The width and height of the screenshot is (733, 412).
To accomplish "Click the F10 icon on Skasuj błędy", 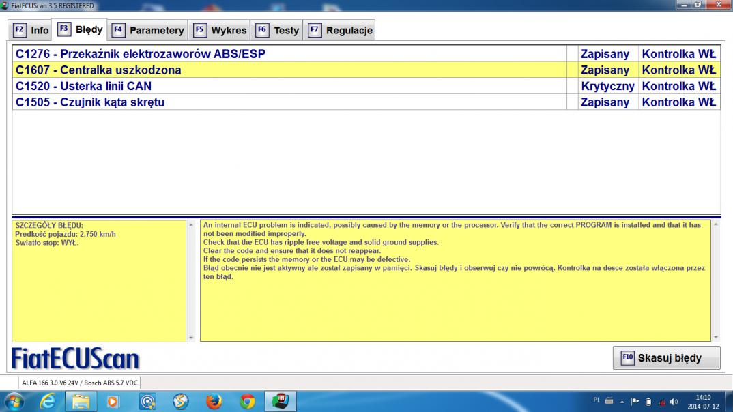I will [627, 358].
